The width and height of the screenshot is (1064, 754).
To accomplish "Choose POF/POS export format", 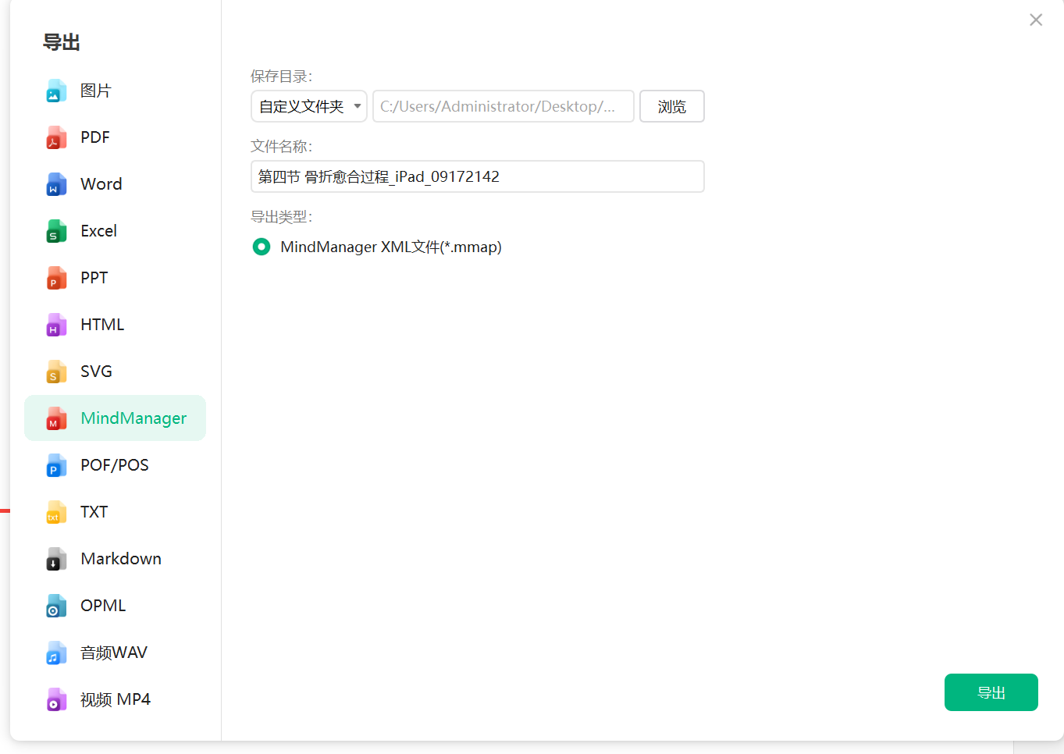I will [x=114, y=465].
